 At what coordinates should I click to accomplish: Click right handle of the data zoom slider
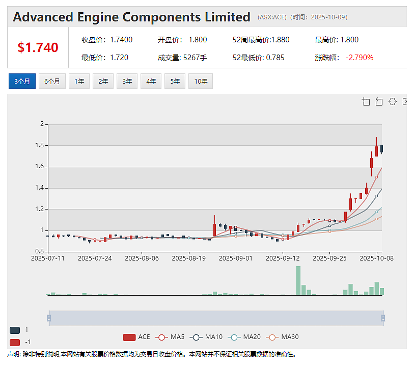(383, 318)
